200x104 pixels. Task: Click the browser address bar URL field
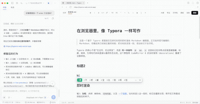(134, 7)
